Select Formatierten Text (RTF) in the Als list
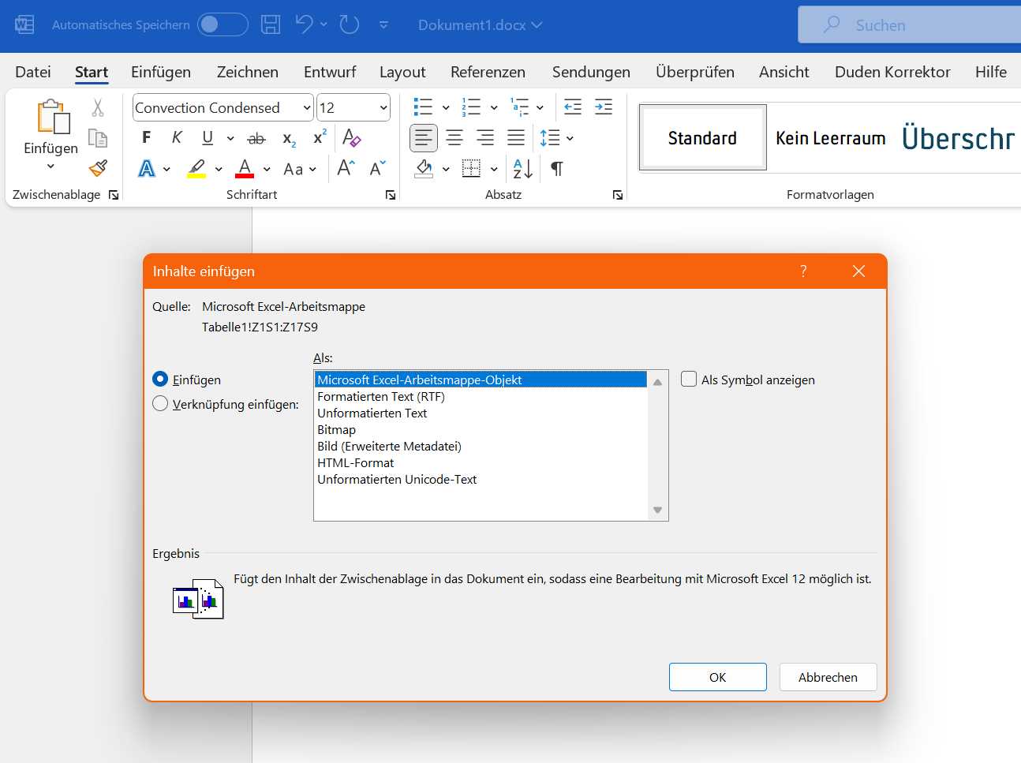Screen dimensions: 1021x763 pyautogui.click(x=381, y=396)
